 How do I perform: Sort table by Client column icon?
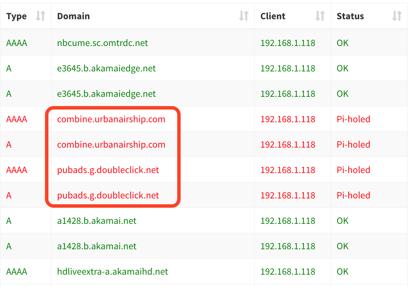point(320,16)
